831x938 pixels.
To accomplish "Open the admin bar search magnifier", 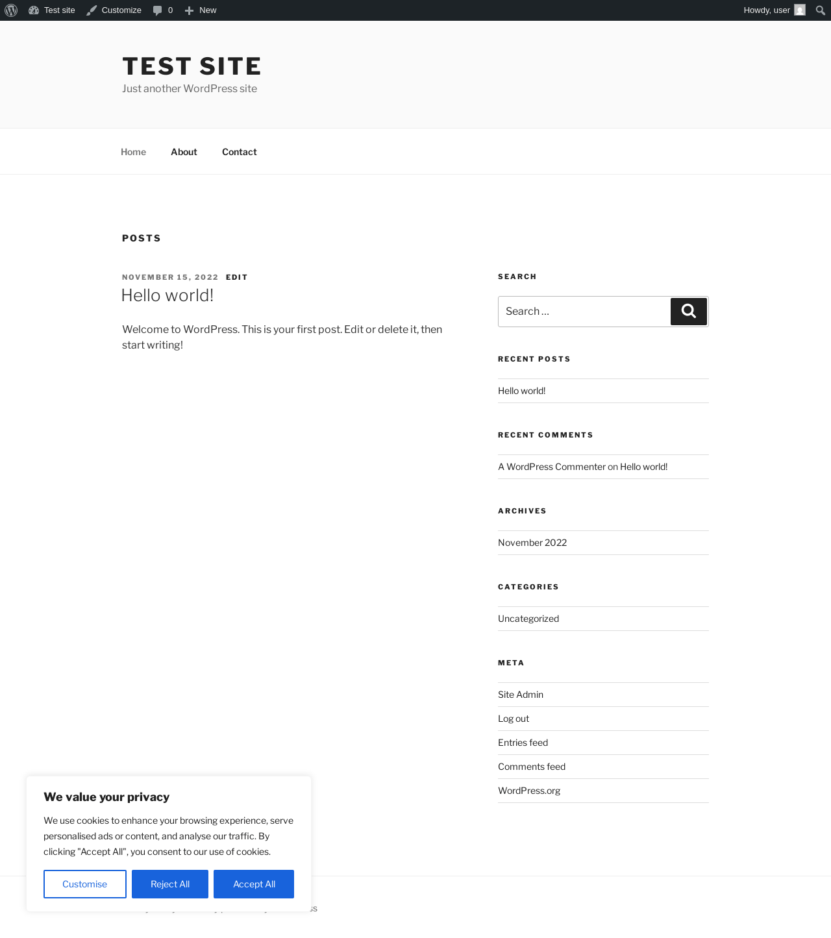I will [821, 10].
